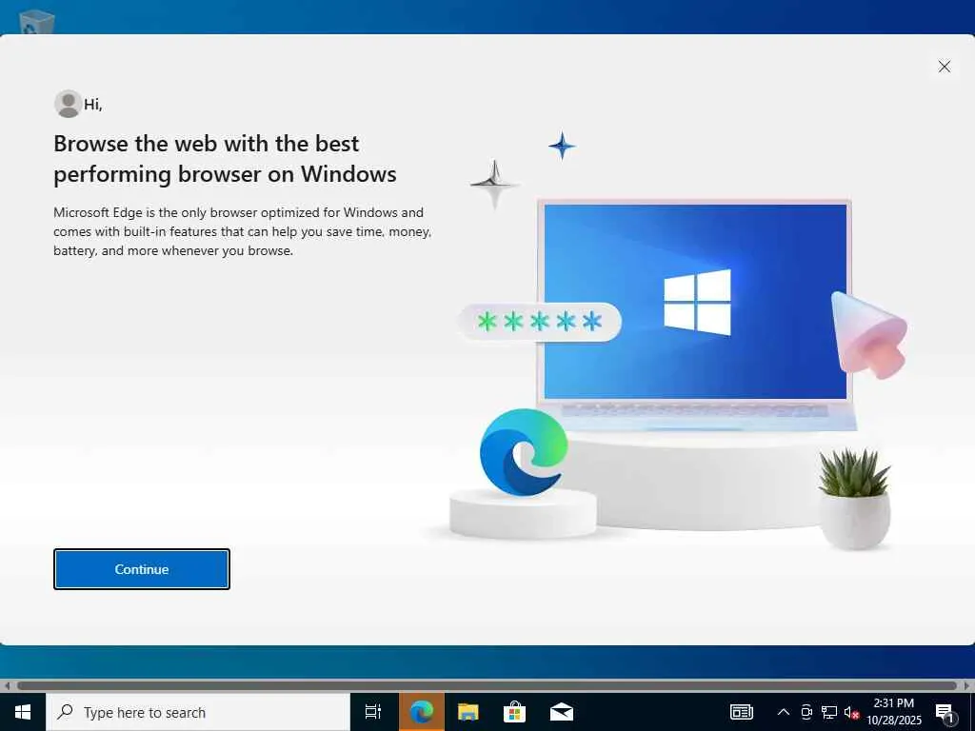Click the "Microsoft Edge is the only browser" paragraph
Screen dimensions: 975x731
[243, 231]
